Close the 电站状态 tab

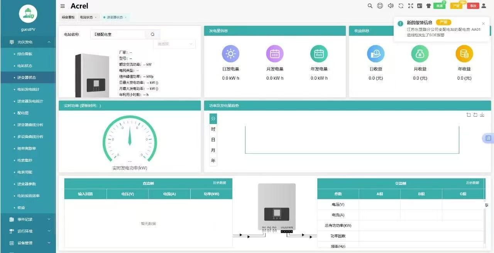pos(96,17)
